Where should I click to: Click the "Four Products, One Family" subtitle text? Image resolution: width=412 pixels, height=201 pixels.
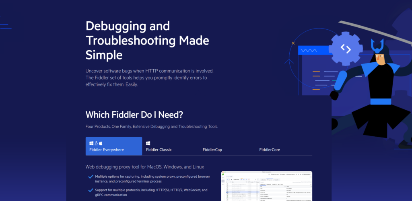152,127
